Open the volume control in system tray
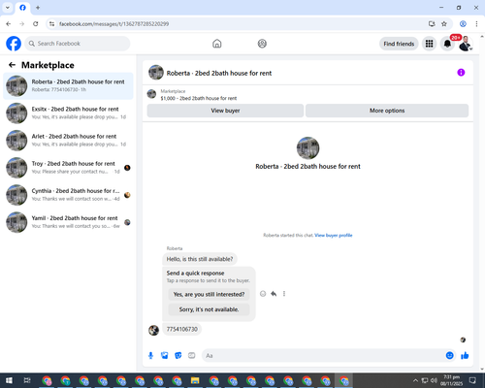The width and height of the screenshot is (485, 388). (434, 380)
